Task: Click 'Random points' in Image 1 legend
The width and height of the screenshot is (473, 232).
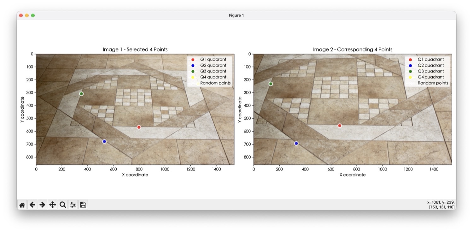Action: pos(216,83)
